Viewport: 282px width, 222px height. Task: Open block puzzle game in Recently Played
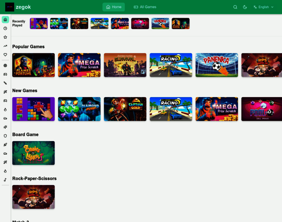[x=39, y=23]
